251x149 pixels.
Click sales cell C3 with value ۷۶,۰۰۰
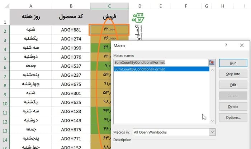[x=109, y=39]
